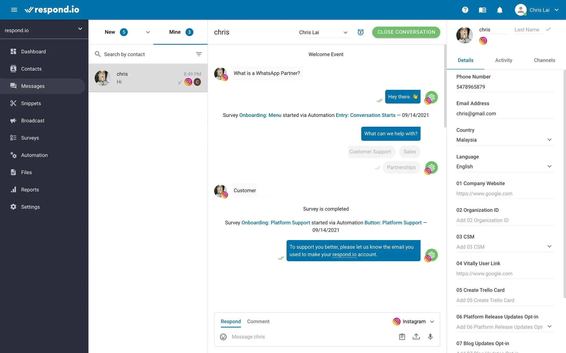The width and height of the screenshot is (566, 353).
Task: Switch to the Mine conversations tab
Action: 181,32
